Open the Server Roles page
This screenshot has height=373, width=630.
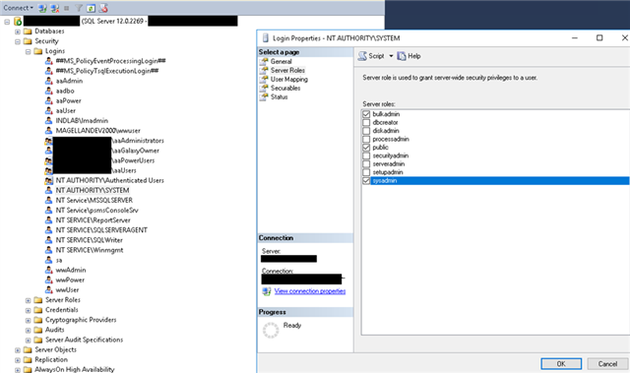click(x=287, y=70)
